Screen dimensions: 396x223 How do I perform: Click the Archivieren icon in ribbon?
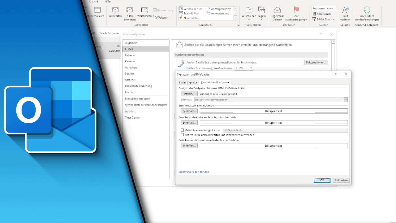(97, 10)
